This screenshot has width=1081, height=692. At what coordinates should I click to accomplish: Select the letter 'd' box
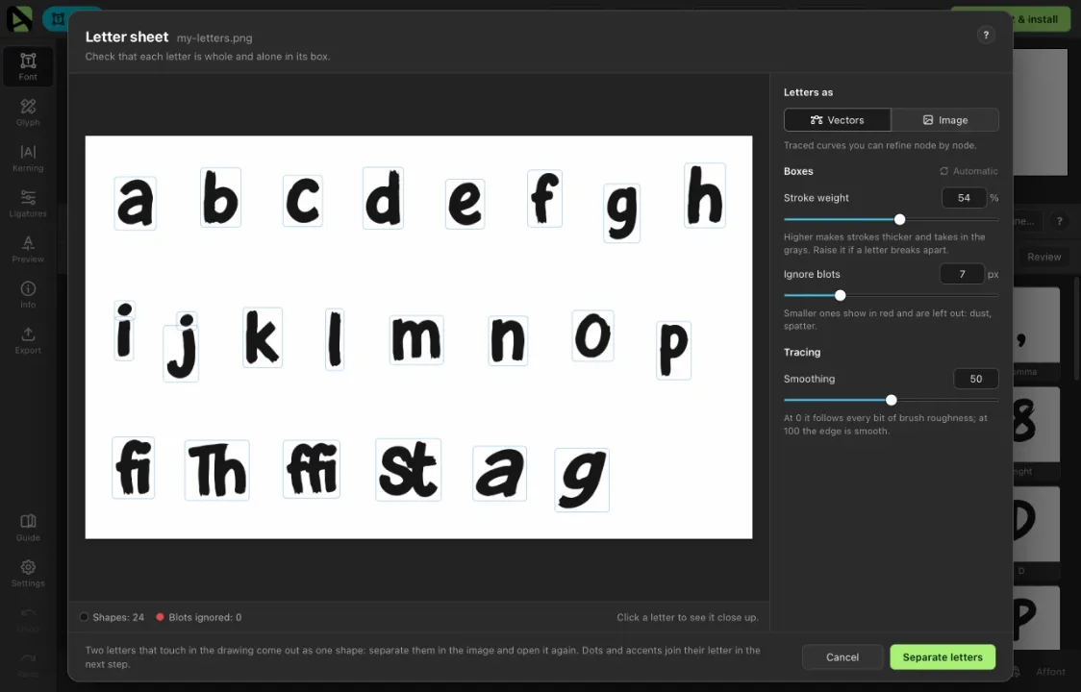click(384, 198)
